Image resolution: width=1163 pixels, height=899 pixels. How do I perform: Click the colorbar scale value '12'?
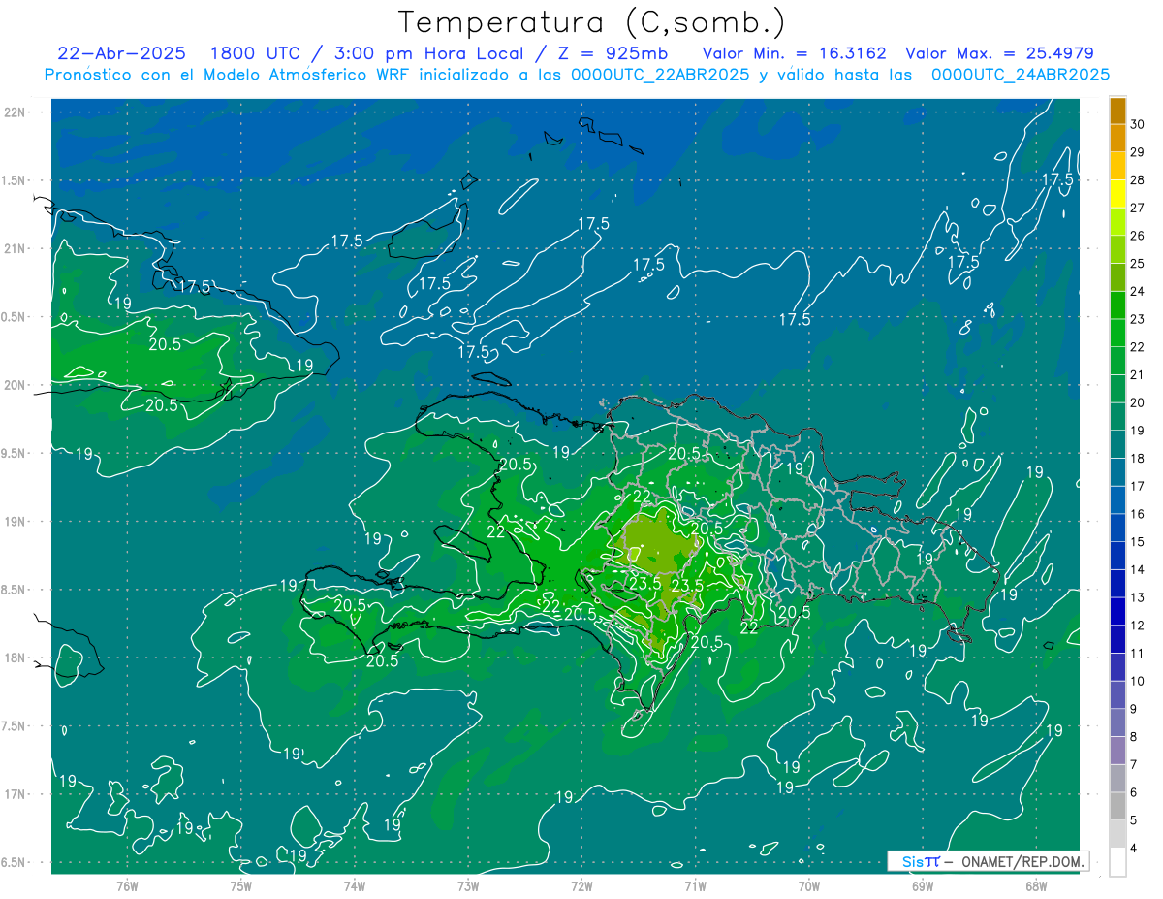[1139, 626]
